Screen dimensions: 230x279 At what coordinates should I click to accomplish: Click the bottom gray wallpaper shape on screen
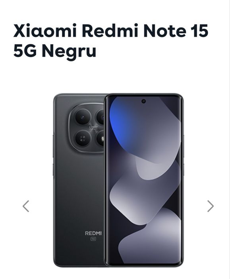[151, 240]
